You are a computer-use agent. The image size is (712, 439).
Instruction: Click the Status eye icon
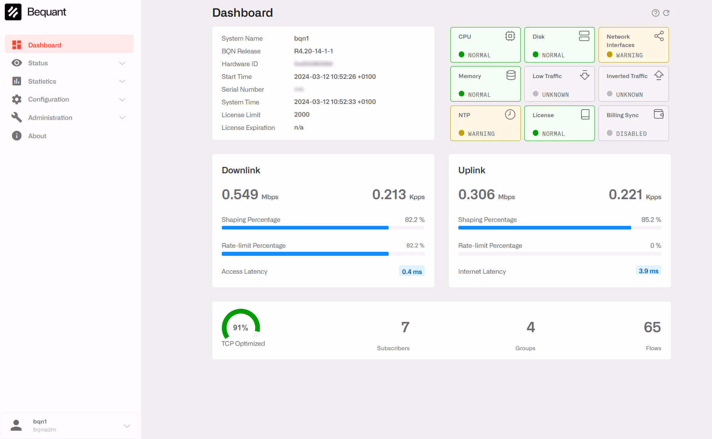click(x=17, y=63)
